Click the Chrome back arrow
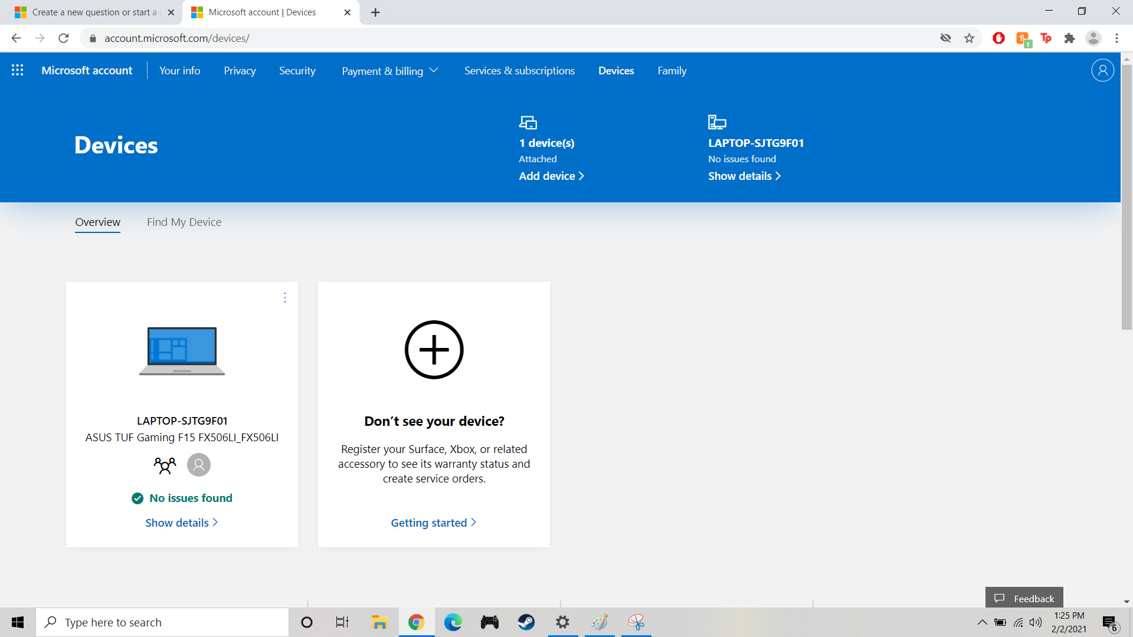This screenshot has height=637, width=1133. (x=16, y=38)
